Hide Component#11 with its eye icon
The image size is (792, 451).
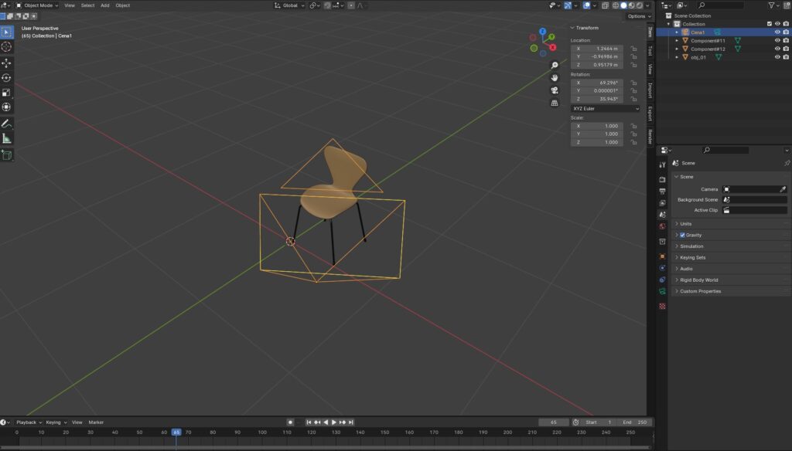(777, 40)
